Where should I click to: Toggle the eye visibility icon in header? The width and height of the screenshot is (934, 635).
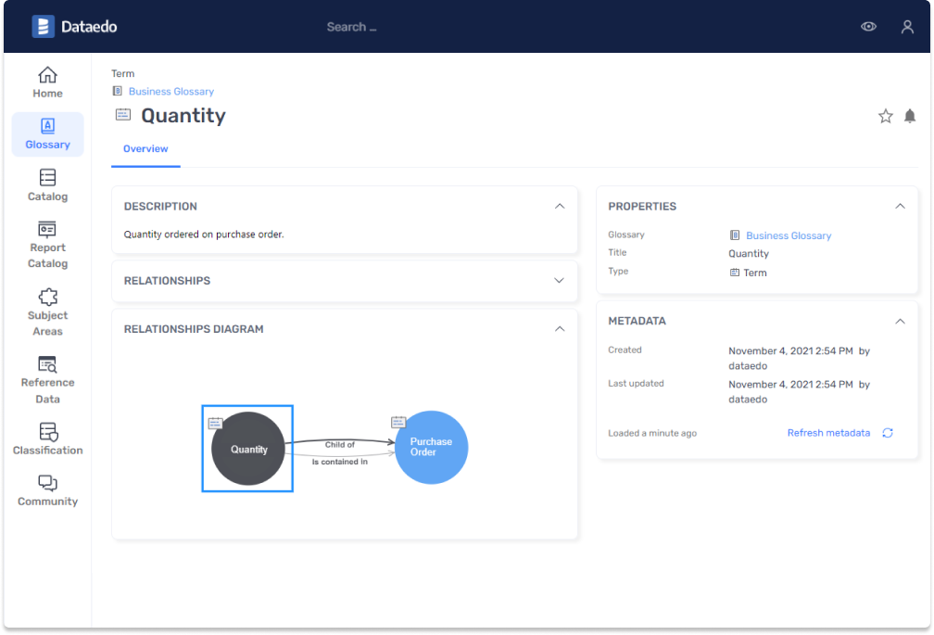click(868, 27)
